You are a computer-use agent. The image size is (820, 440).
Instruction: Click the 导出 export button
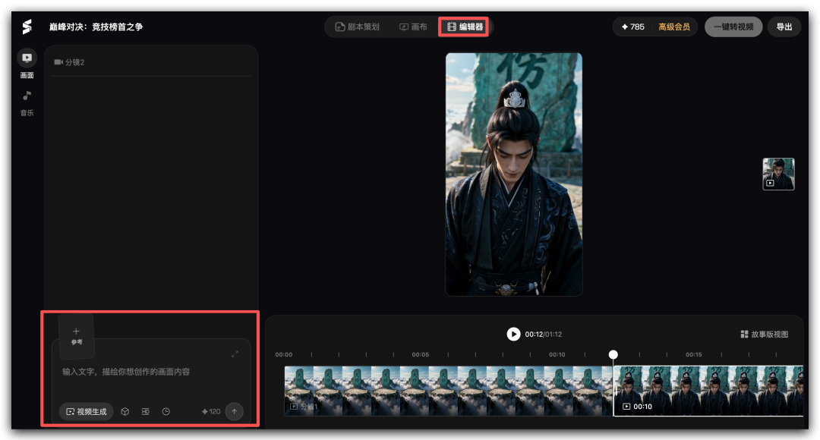(x=784, y=27)
